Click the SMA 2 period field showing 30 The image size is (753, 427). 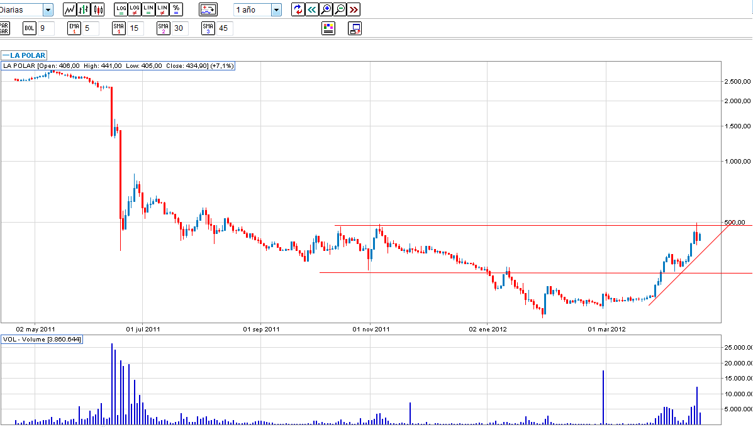click(x=180, y=28)
